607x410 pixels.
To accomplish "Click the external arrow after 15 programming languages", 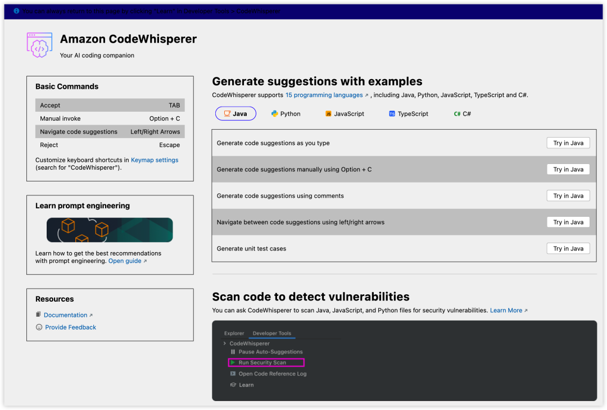I will 366,95.
